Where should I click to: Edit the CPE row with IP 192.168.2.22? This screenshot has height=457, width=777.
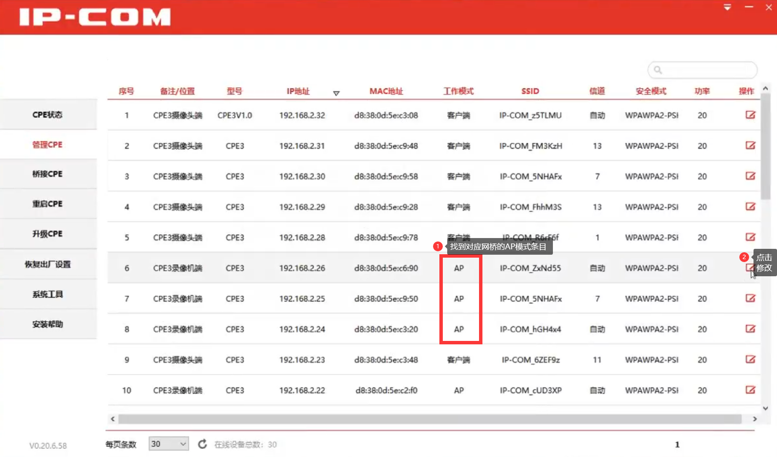coord(750,390)
